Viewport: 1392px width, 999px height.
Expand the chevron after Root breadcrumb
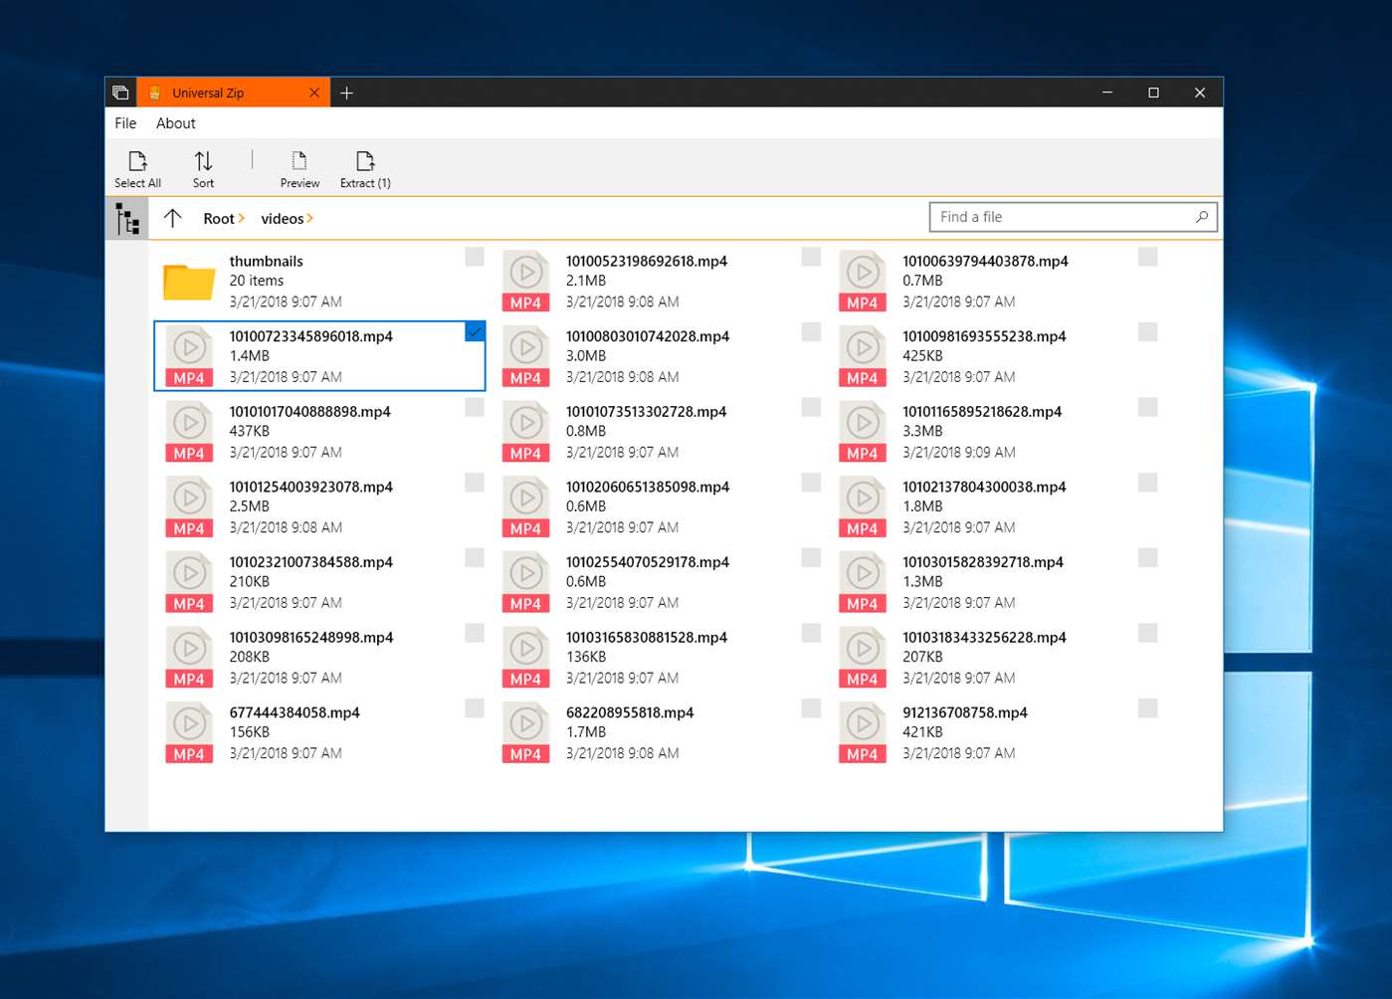pyautogui.click(x=242, y=219)
